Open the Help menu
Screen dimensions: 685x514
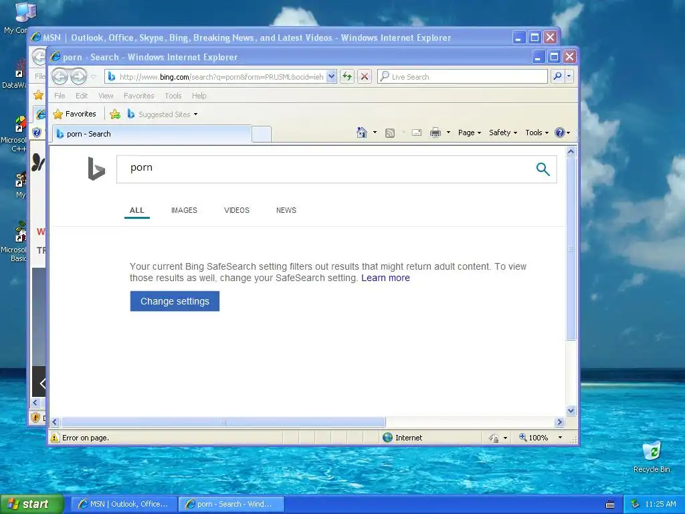click(x=199, y=96)
